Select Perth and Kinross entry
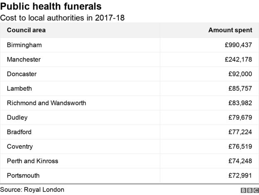The image size is (259, 195). click(32, 161)
